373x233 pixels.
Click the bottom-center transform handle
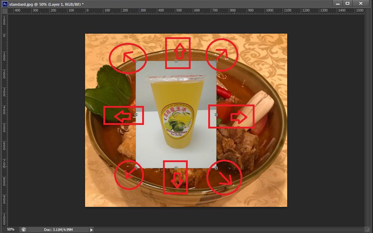176,168
